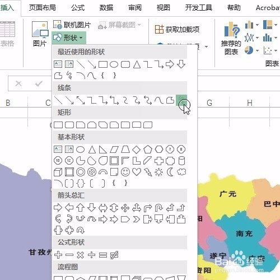280x280 pixels.
Task: Select column H header
Action: click(x=250, y=103)
